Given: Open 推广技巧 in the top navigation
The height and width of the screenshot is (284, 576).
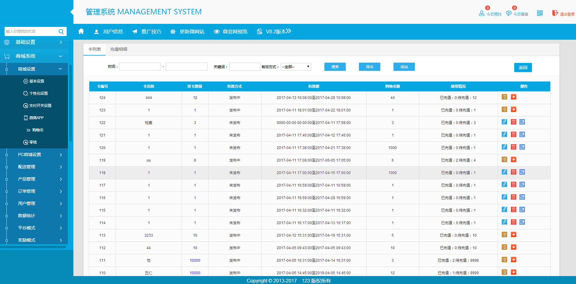Looking at the screenshot, I should pyautogui.click(x=147, y=32).
